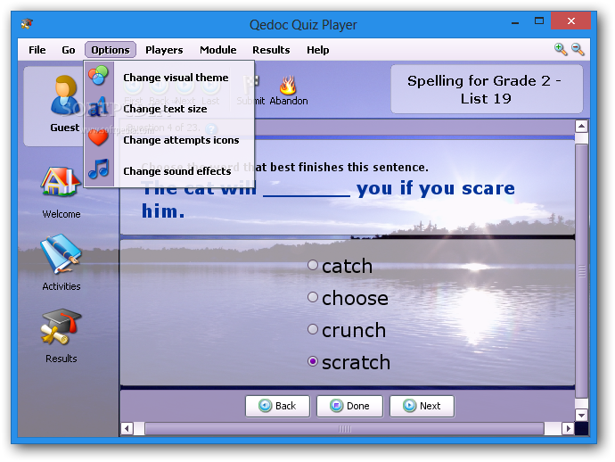The image size is (615, 462).
Task: Open the Help menu
Action: tap(317, 50)
